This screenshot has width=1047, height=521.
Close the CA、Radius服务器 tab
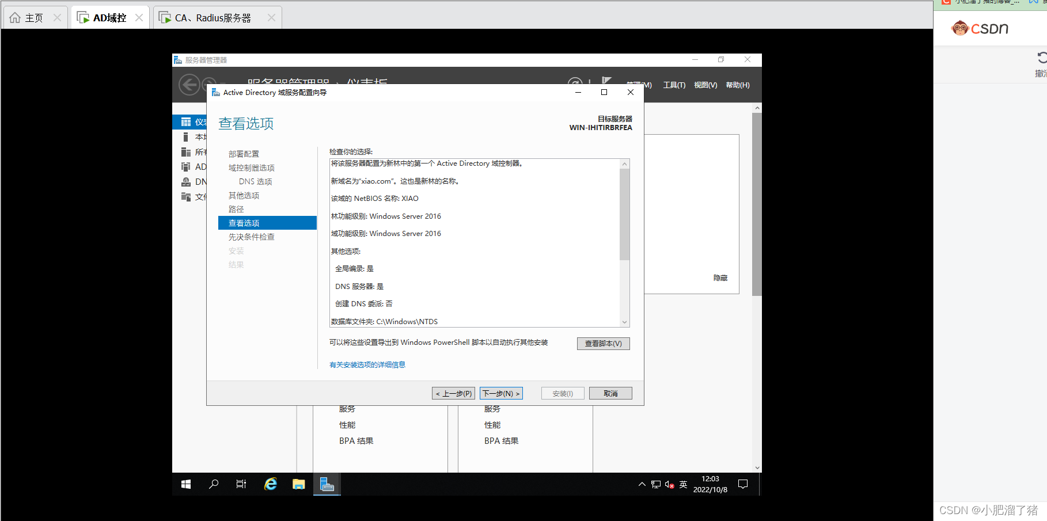pyautogui.click(x=271, y=18)
